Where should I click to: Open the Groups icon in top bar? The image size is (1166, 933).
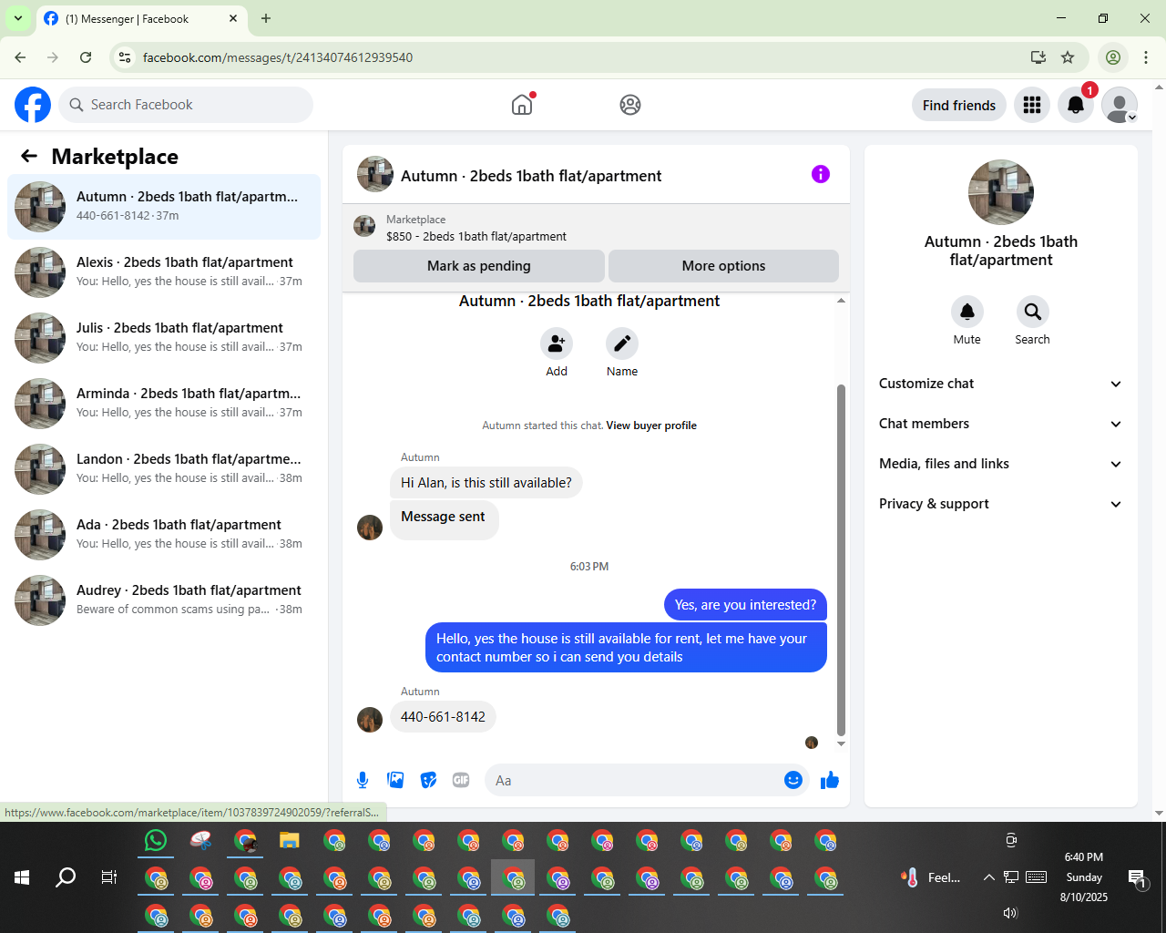(630, 105)
